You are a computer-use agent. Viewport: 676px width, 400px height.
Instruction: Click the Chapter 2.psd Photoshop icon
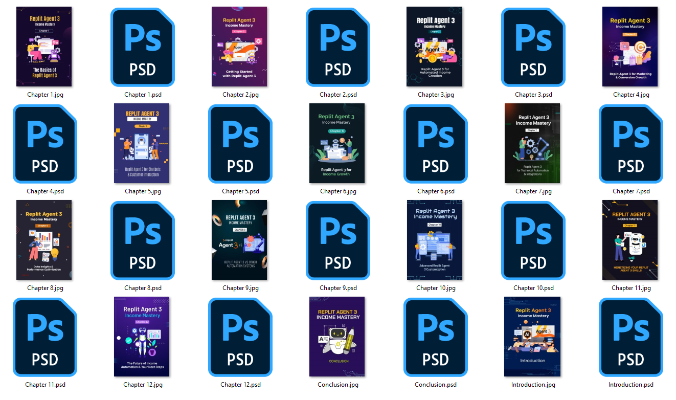tap(338, 47)
